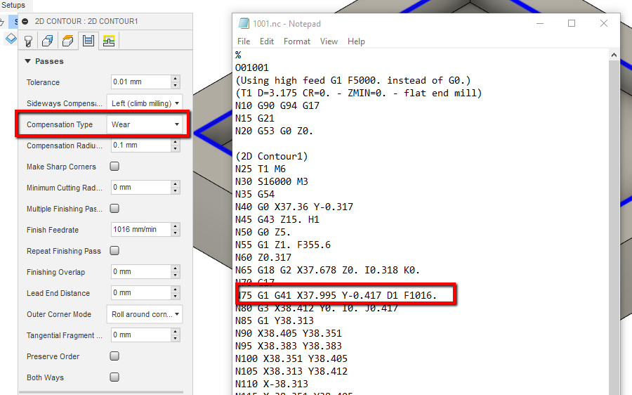Open the Geometry tab icon
The image size is (632, 395).
(x=48, y=41)
